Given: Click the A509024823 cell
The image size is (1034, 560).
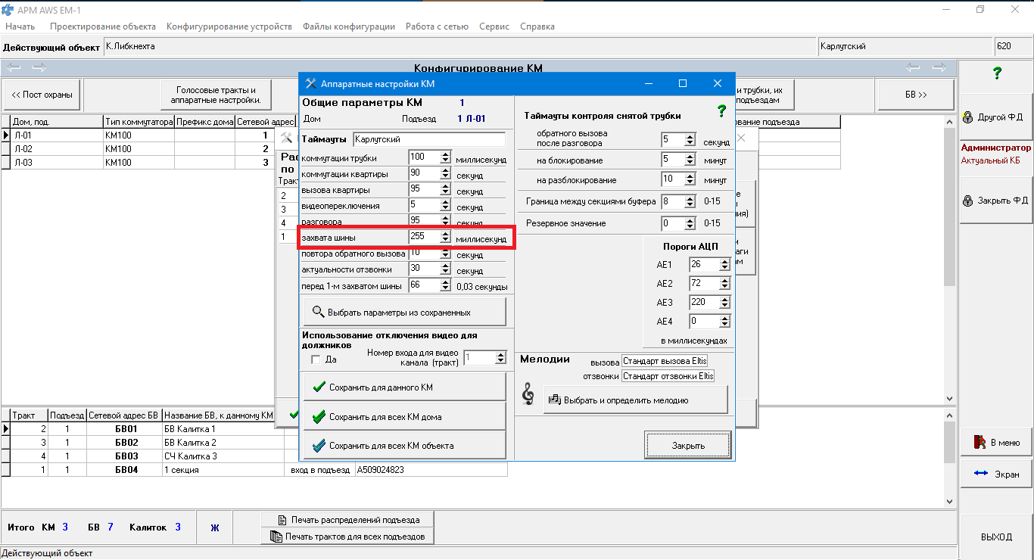Looking at the screenshot, I should pyautogui.click(x=431, y=470).
